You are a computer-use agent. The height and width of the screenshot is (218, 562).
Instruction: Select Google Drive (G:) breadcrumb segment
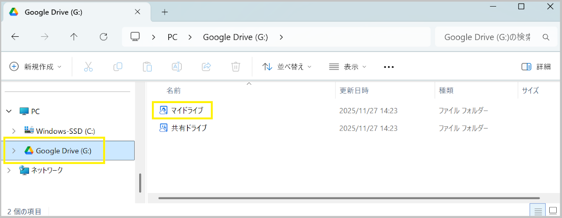tap(235, 37)
